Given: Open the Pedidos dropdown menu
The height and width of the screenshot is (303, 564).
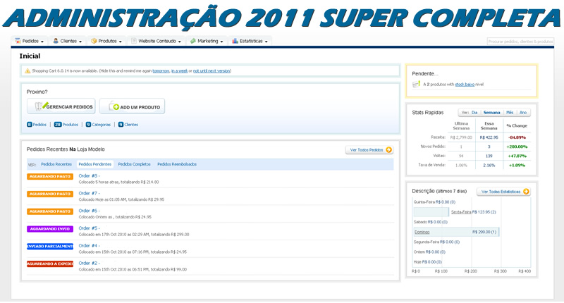Looking at the screenshot, I should pyautogui.click(x=30, y=41).
